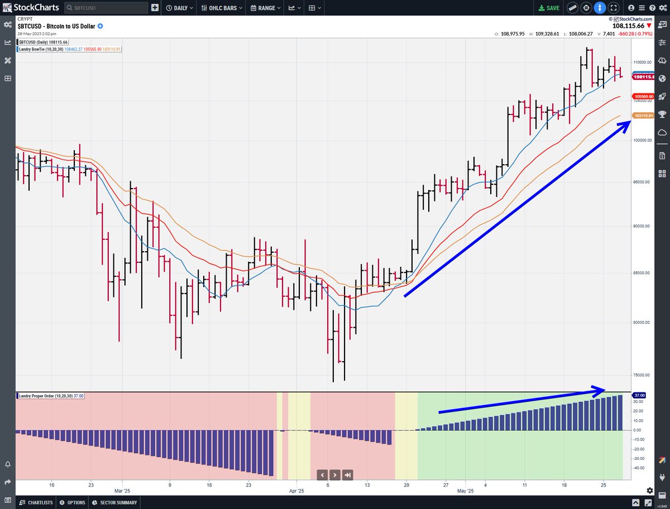Select the ruler measurement tool
This screenshot has width=670, height=509.
click(572, 8)
